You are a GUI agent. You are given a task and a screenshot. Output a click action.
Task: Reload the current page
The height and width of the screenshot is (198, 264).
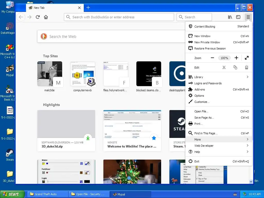tap(38, 17)
